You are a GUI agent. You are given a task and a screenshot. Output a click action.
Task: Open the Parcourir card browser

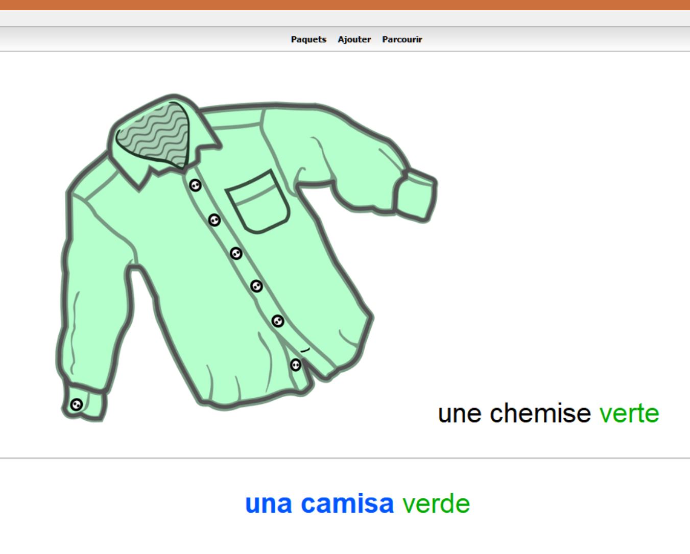pos(402,39)
